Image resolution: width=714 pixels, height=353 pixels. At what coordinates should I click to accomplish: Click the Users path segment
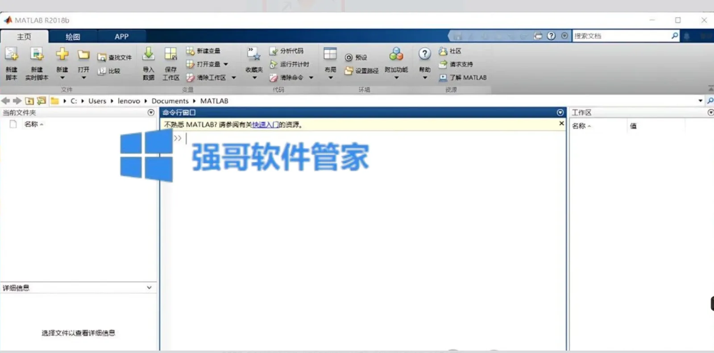[97, 101]
